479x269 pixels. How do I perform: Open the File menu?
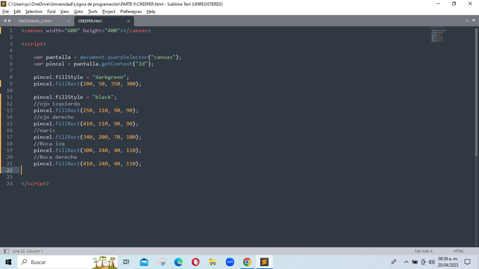pyautogui.click(x=6, y=12)
